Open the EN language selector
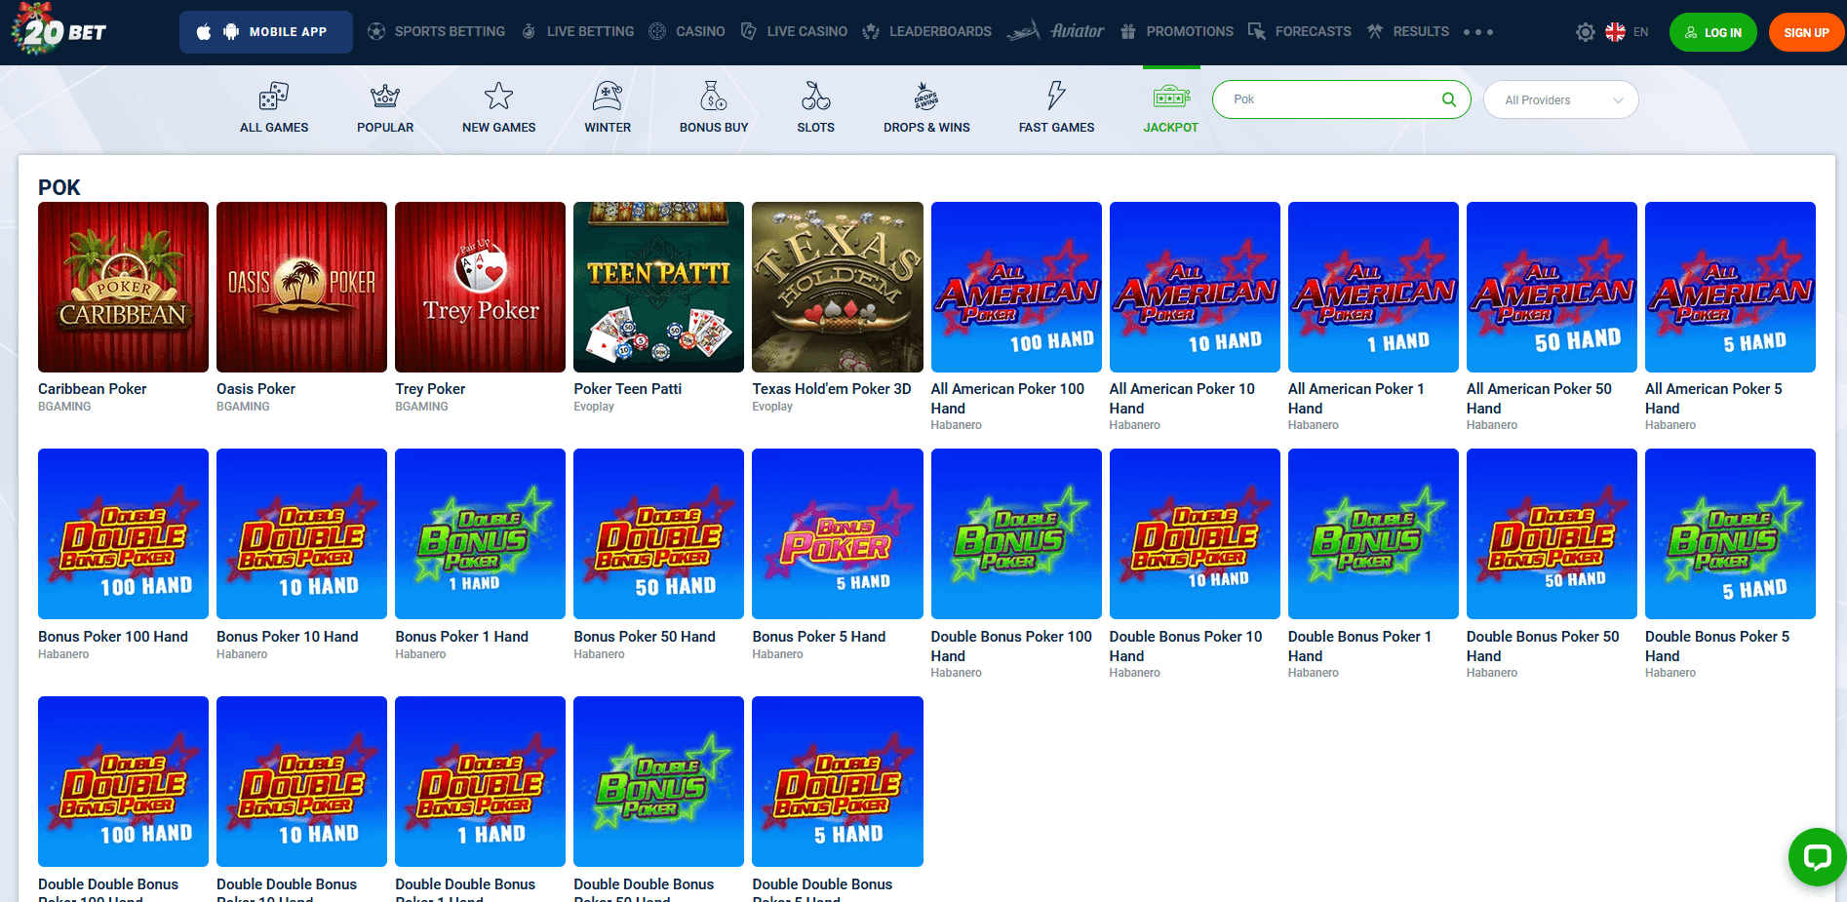The width and height of the screenshot is (1847, 902). (1641, 32)
